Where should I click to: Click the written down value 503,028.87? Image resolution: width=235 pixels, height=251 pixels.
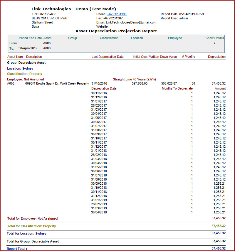click(x=169, y=83)
